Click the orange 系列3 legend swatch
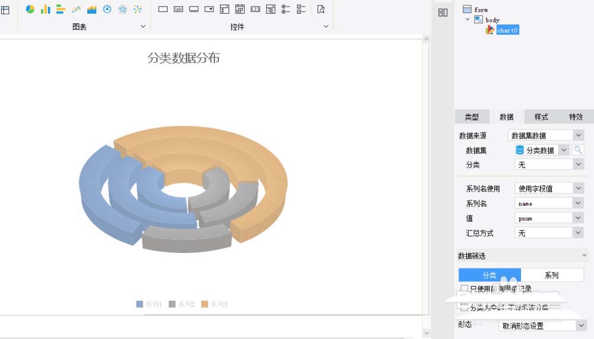The image size is (594, 339). 204,304
